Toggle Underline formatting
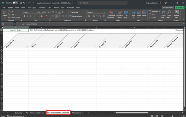 click(x=31, y=16)
